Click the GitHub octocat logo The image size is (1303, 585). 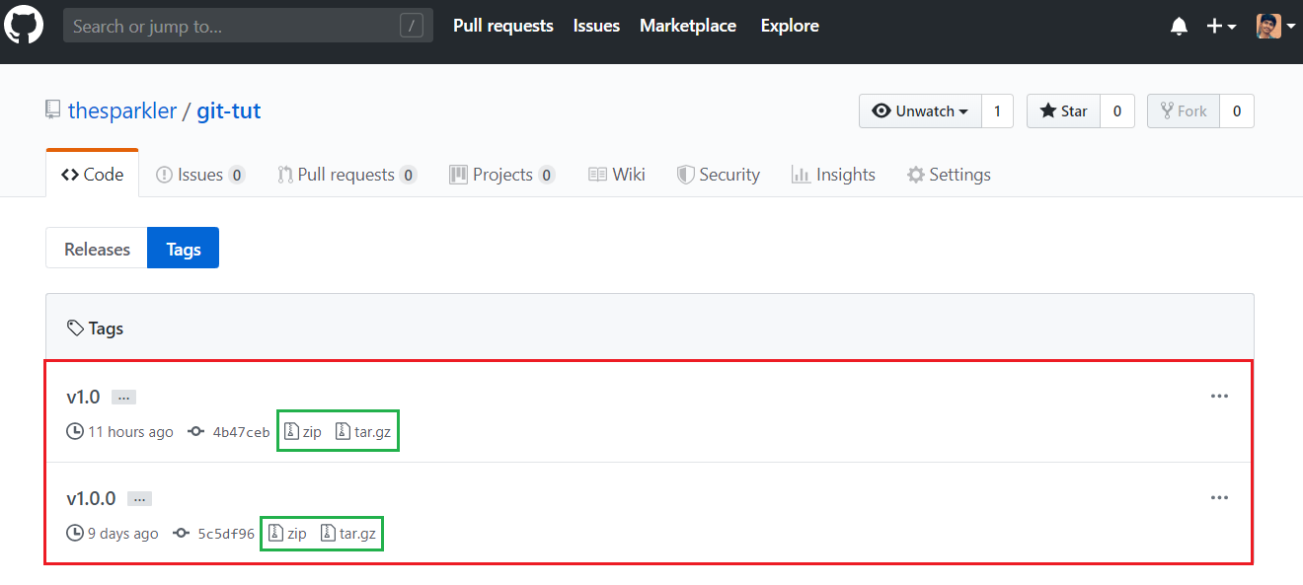point(24,25)
